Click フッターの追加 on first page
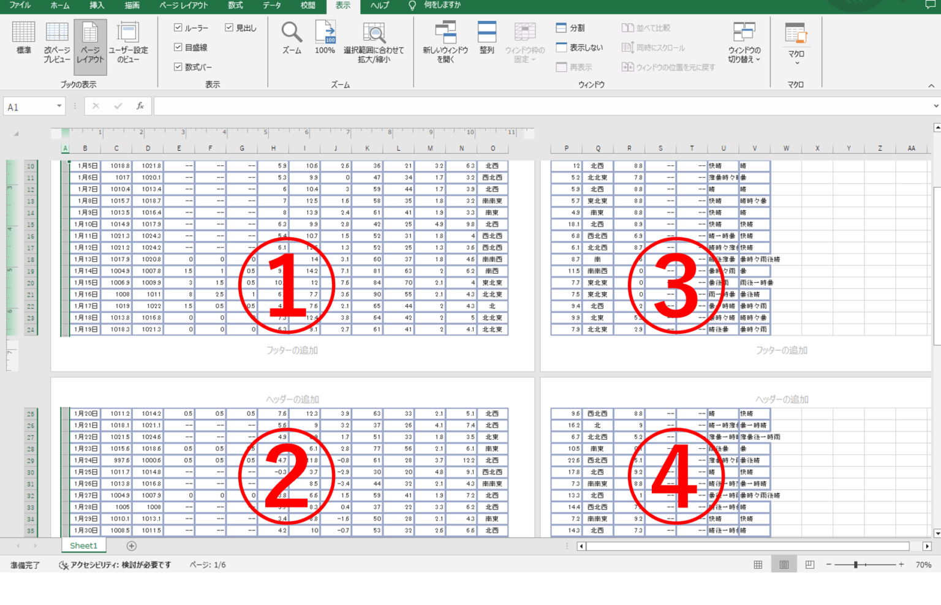 (292, 350)
